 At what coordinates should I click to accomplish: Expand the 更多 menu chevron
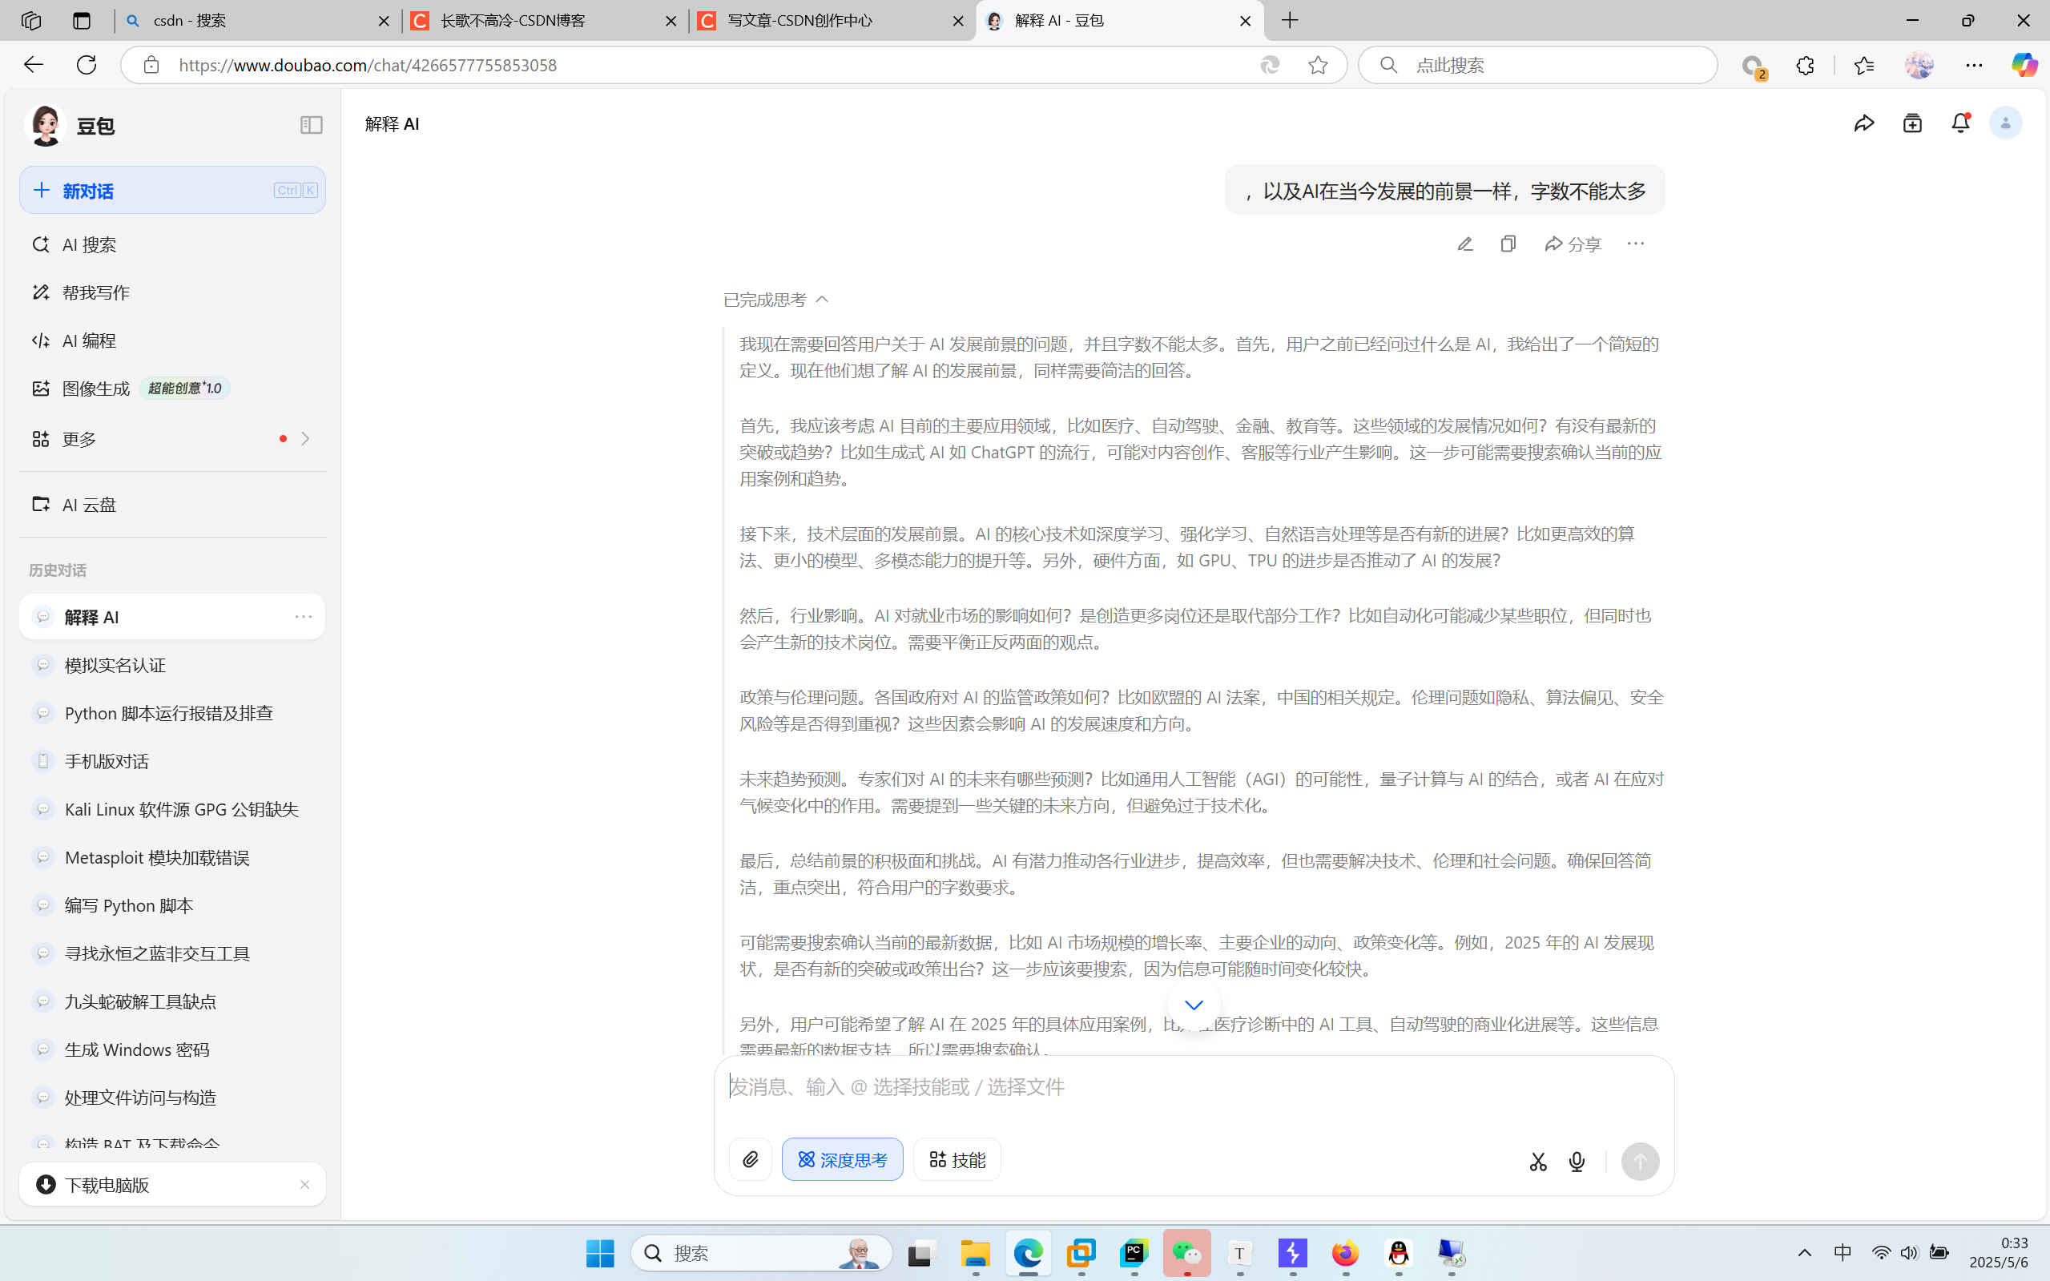(305, 439)
